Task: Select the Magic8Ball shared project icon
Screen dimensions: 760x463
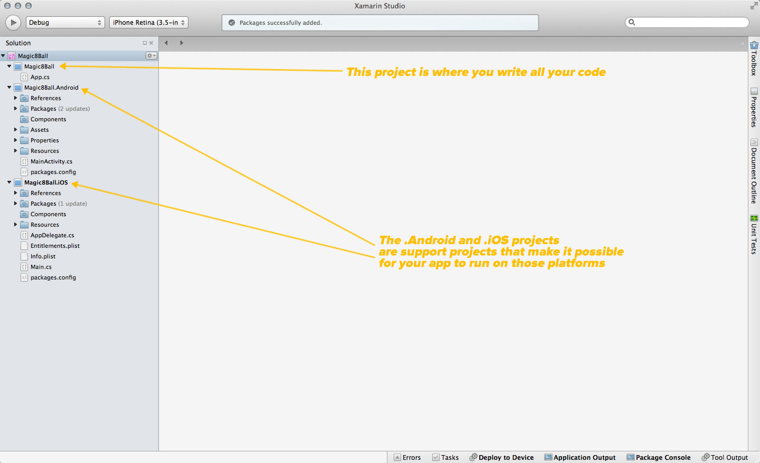Action: (18, 66)
